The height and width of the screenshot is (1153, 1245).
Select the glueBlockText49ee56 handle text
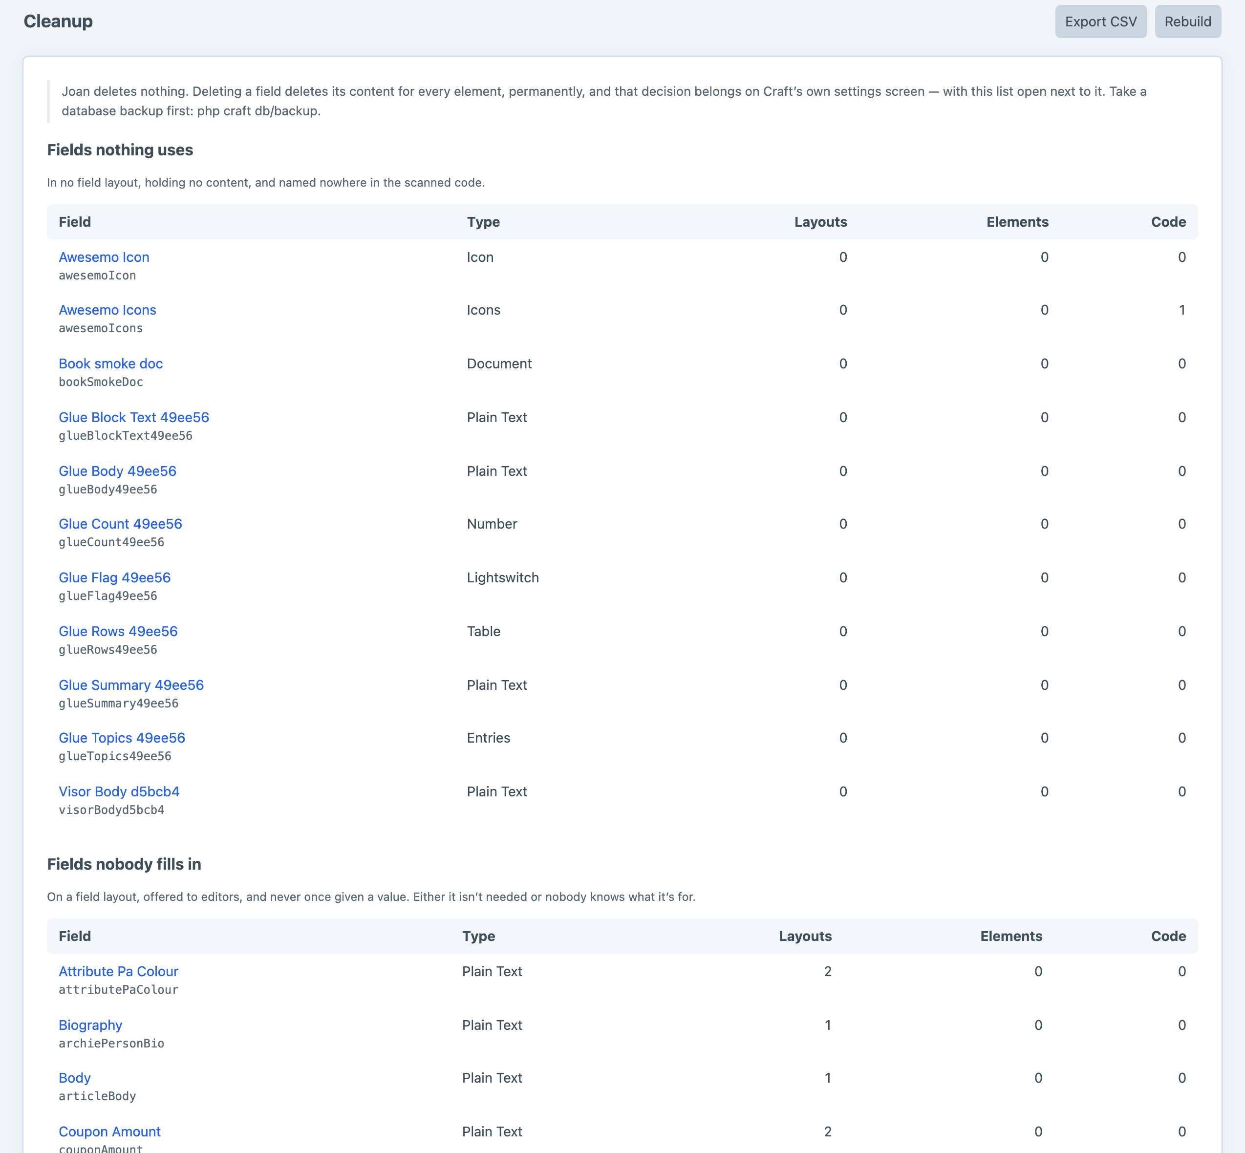pyautogui.click(x=126, y=435)
